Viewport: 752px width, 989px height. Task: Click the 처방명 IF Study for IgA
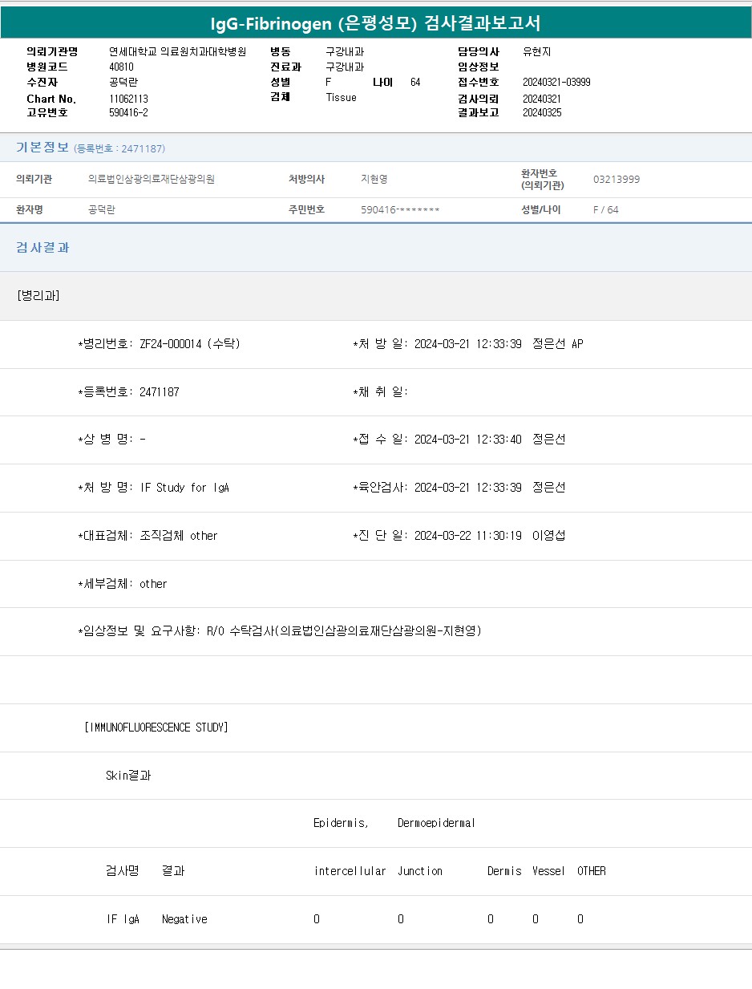click(184, 487)
